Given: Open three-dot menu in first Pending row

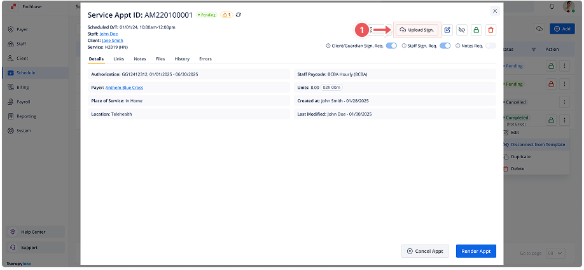Looking at the screenshot, I should tap(565, 66).
